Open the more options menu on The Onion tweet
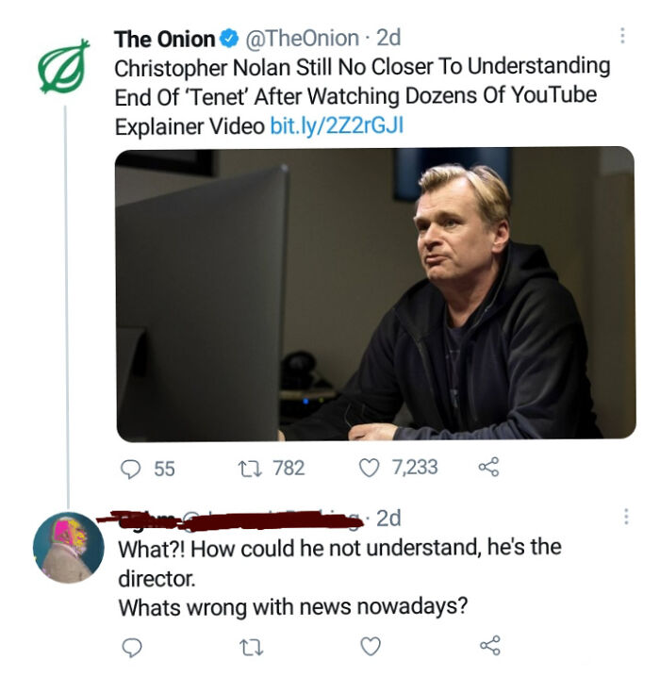The image size is (660, 677). pyautogui.click(x=622, y=36)
